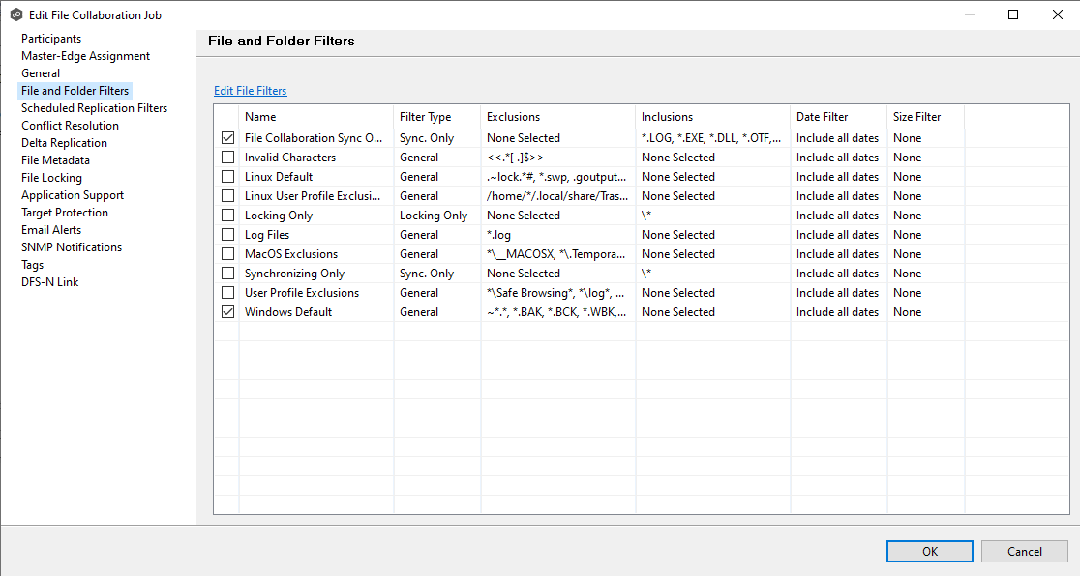Toggle the MacOS Exclusions checkbox
This screenshot has width=1080, height=576.
click(227, 253)
